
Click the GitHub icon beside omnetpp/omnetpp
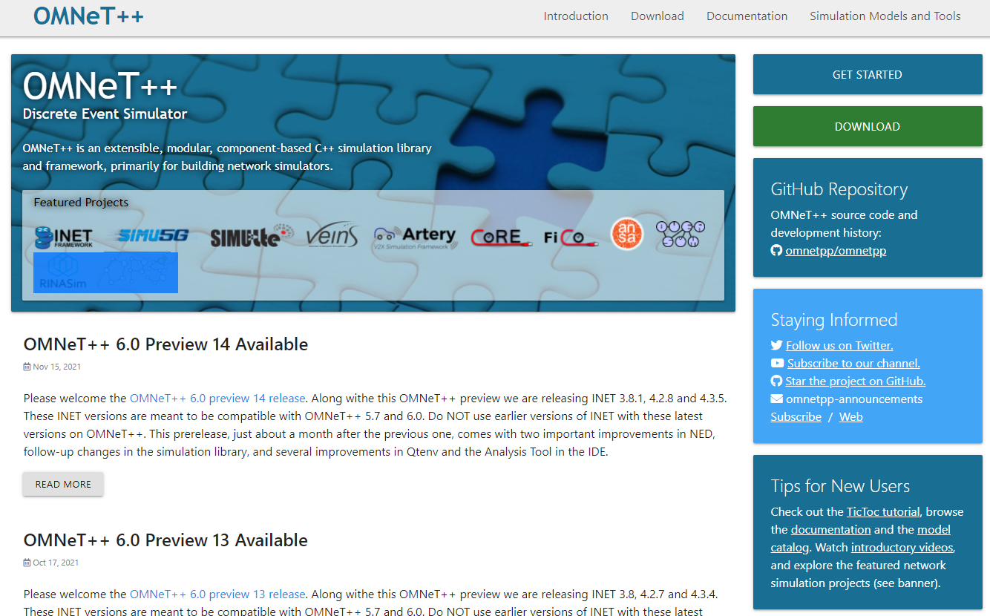coord(776,251)
